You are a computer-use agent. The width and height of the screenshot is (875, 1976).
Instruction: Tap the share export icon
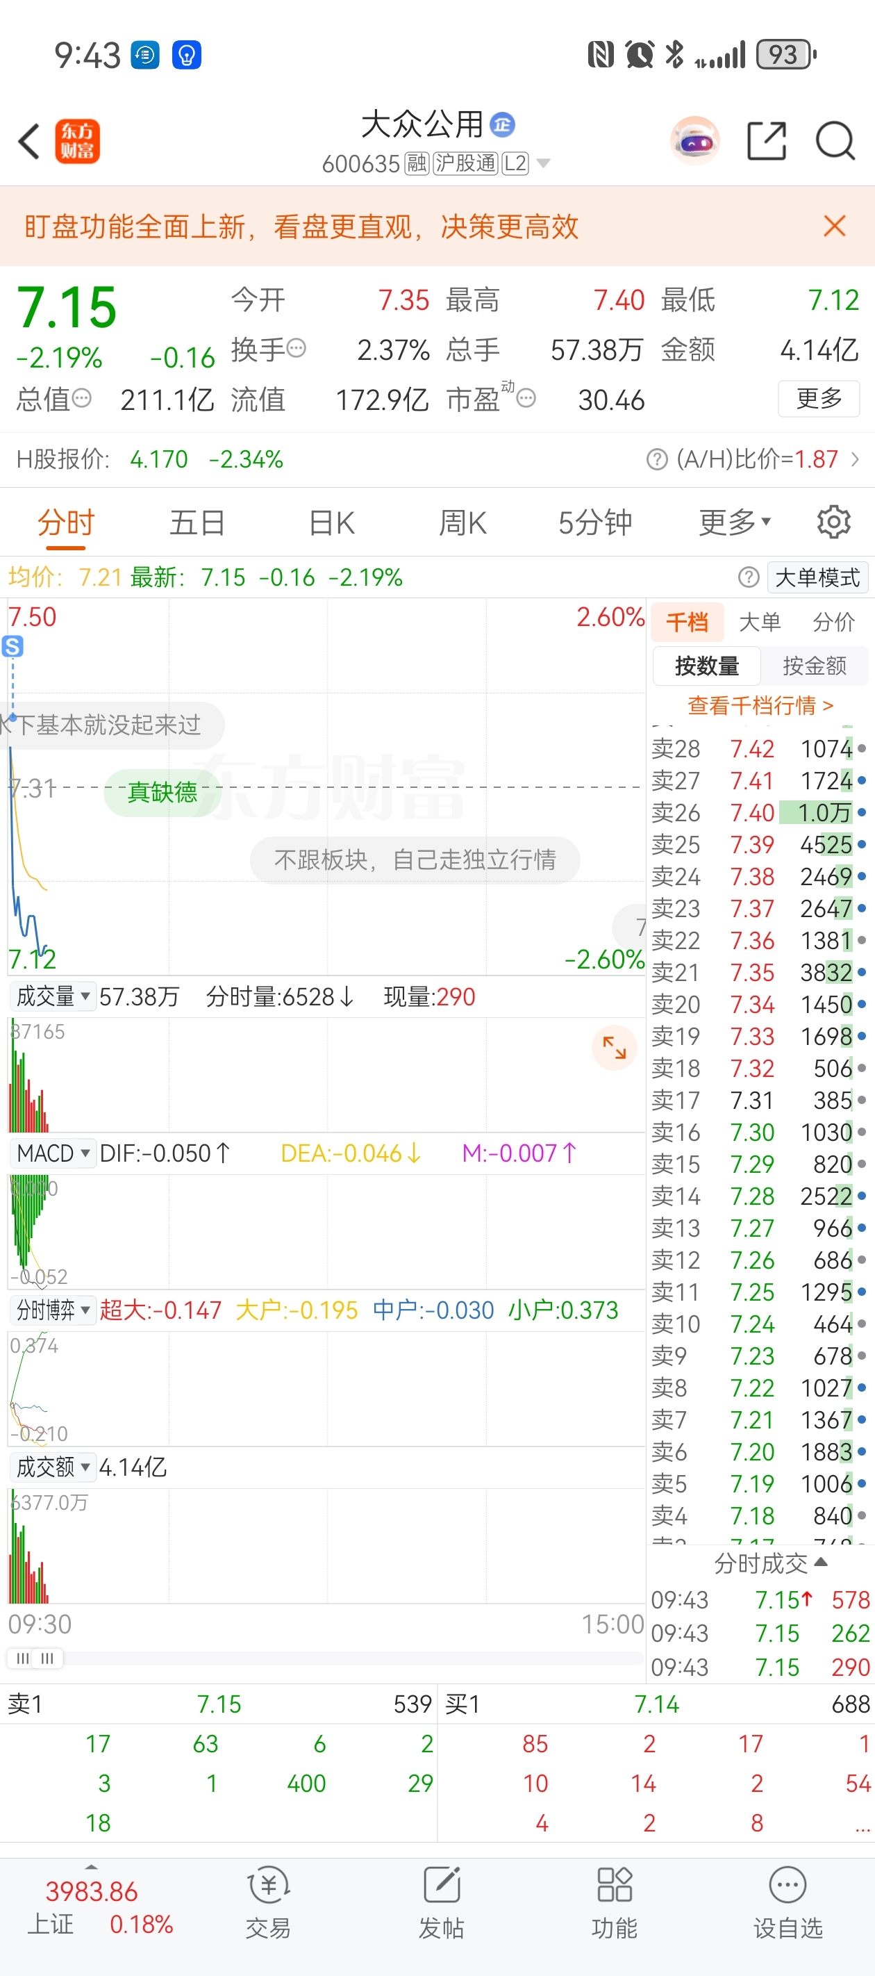point(766,141)
